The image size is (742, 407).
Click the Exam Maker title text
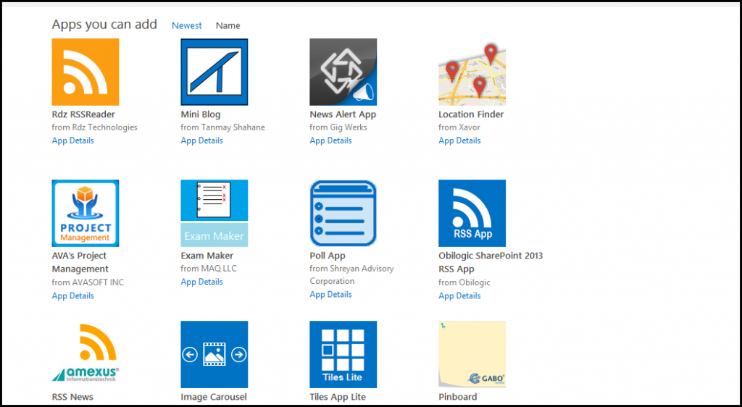tap(207, 256)
